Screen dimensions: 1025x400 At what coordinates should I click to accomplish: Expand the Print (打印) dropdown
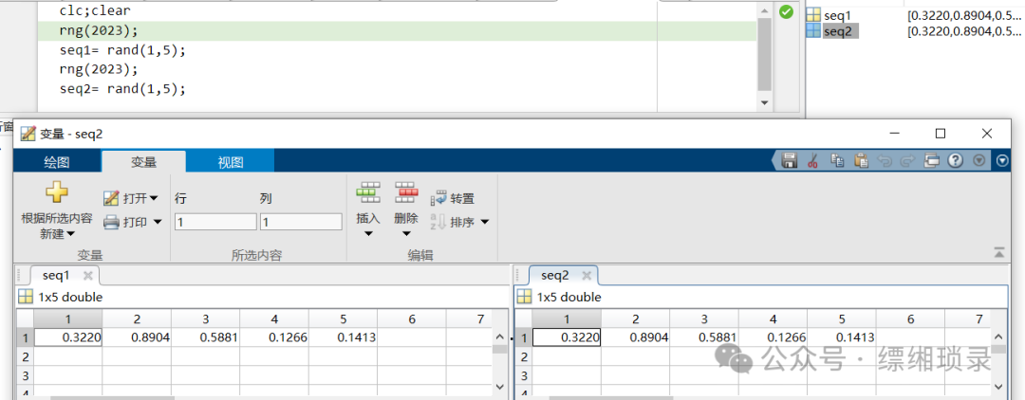[x=157, y=222]
